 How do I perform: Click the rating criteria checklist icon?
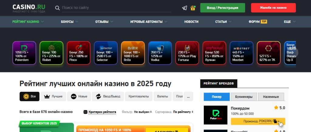pos(85,112)
